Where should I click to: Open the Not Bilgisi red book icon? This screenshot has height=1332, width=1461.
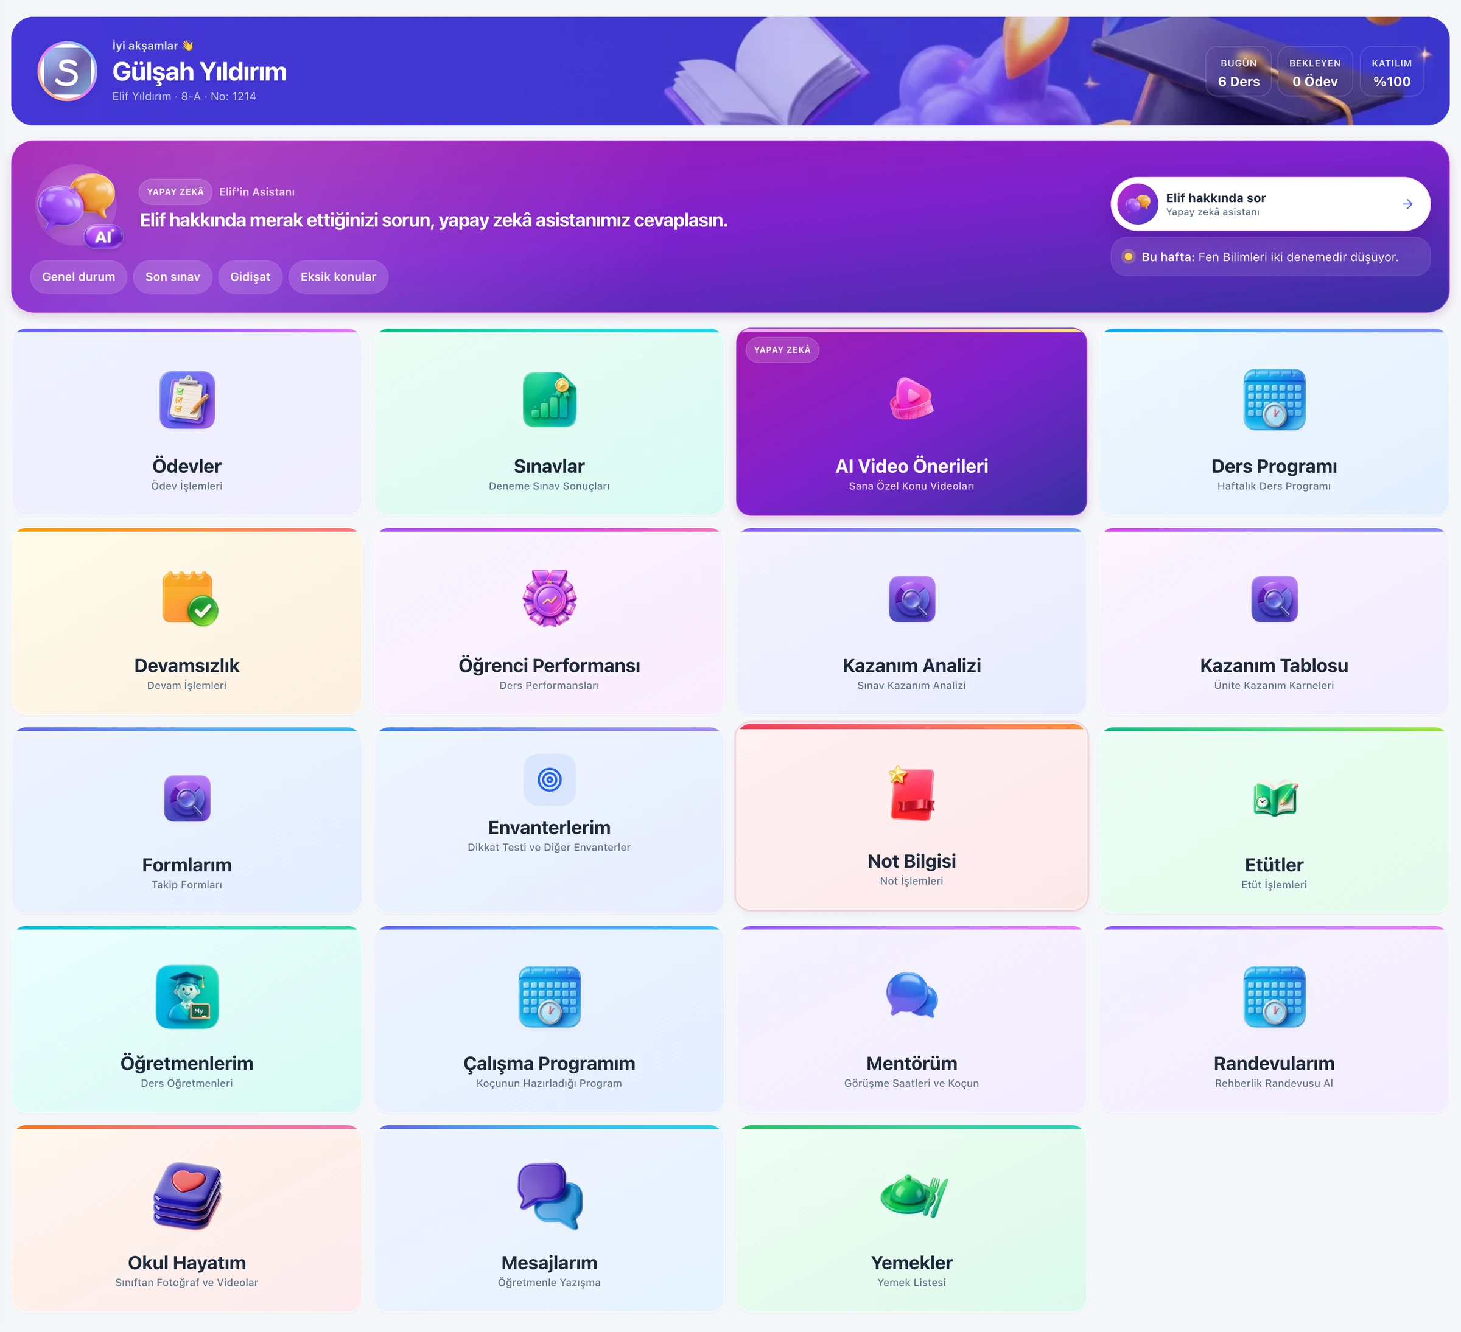coord(912,794)
